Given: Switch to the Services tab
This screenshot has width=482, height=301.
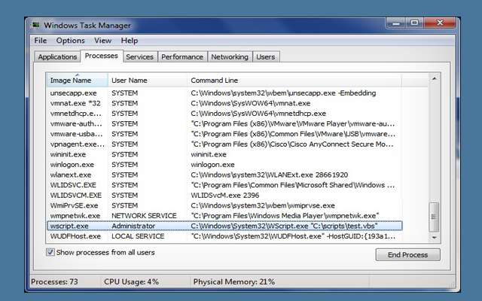Looking at the screenshot, I should (x=139, y=56).
